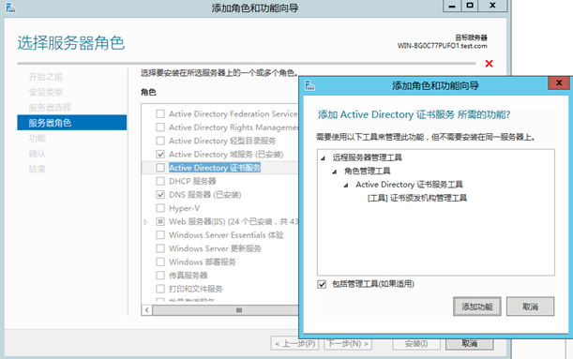Click the 下一步(N) button
Image resolution: width=573 pixels, height=359 pixels.
point(348,344)
